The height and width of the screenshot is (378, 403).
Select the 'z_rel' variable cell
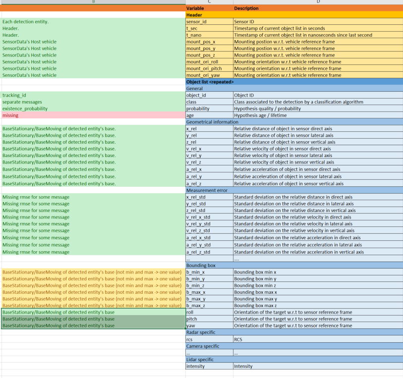[x=209, y=142]
